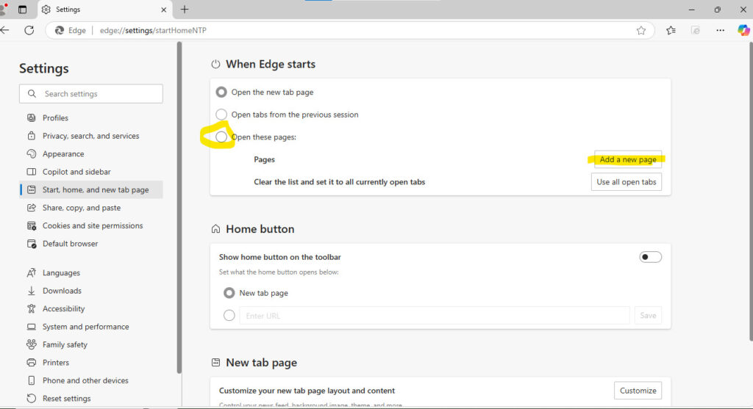Open Start, home, and new tab page
The width and height of the screenshot is (753, 409).
coord(91,189)
